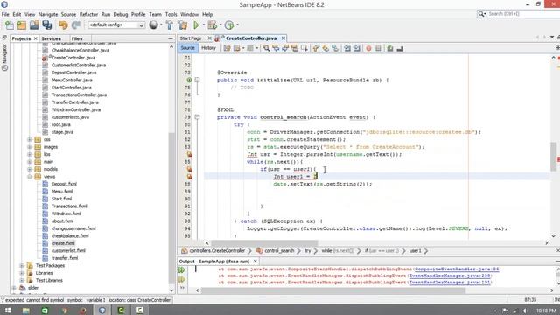560x315 pixels.
Task: Click the Last Edit icon beside History
Action: click(227, 48)
